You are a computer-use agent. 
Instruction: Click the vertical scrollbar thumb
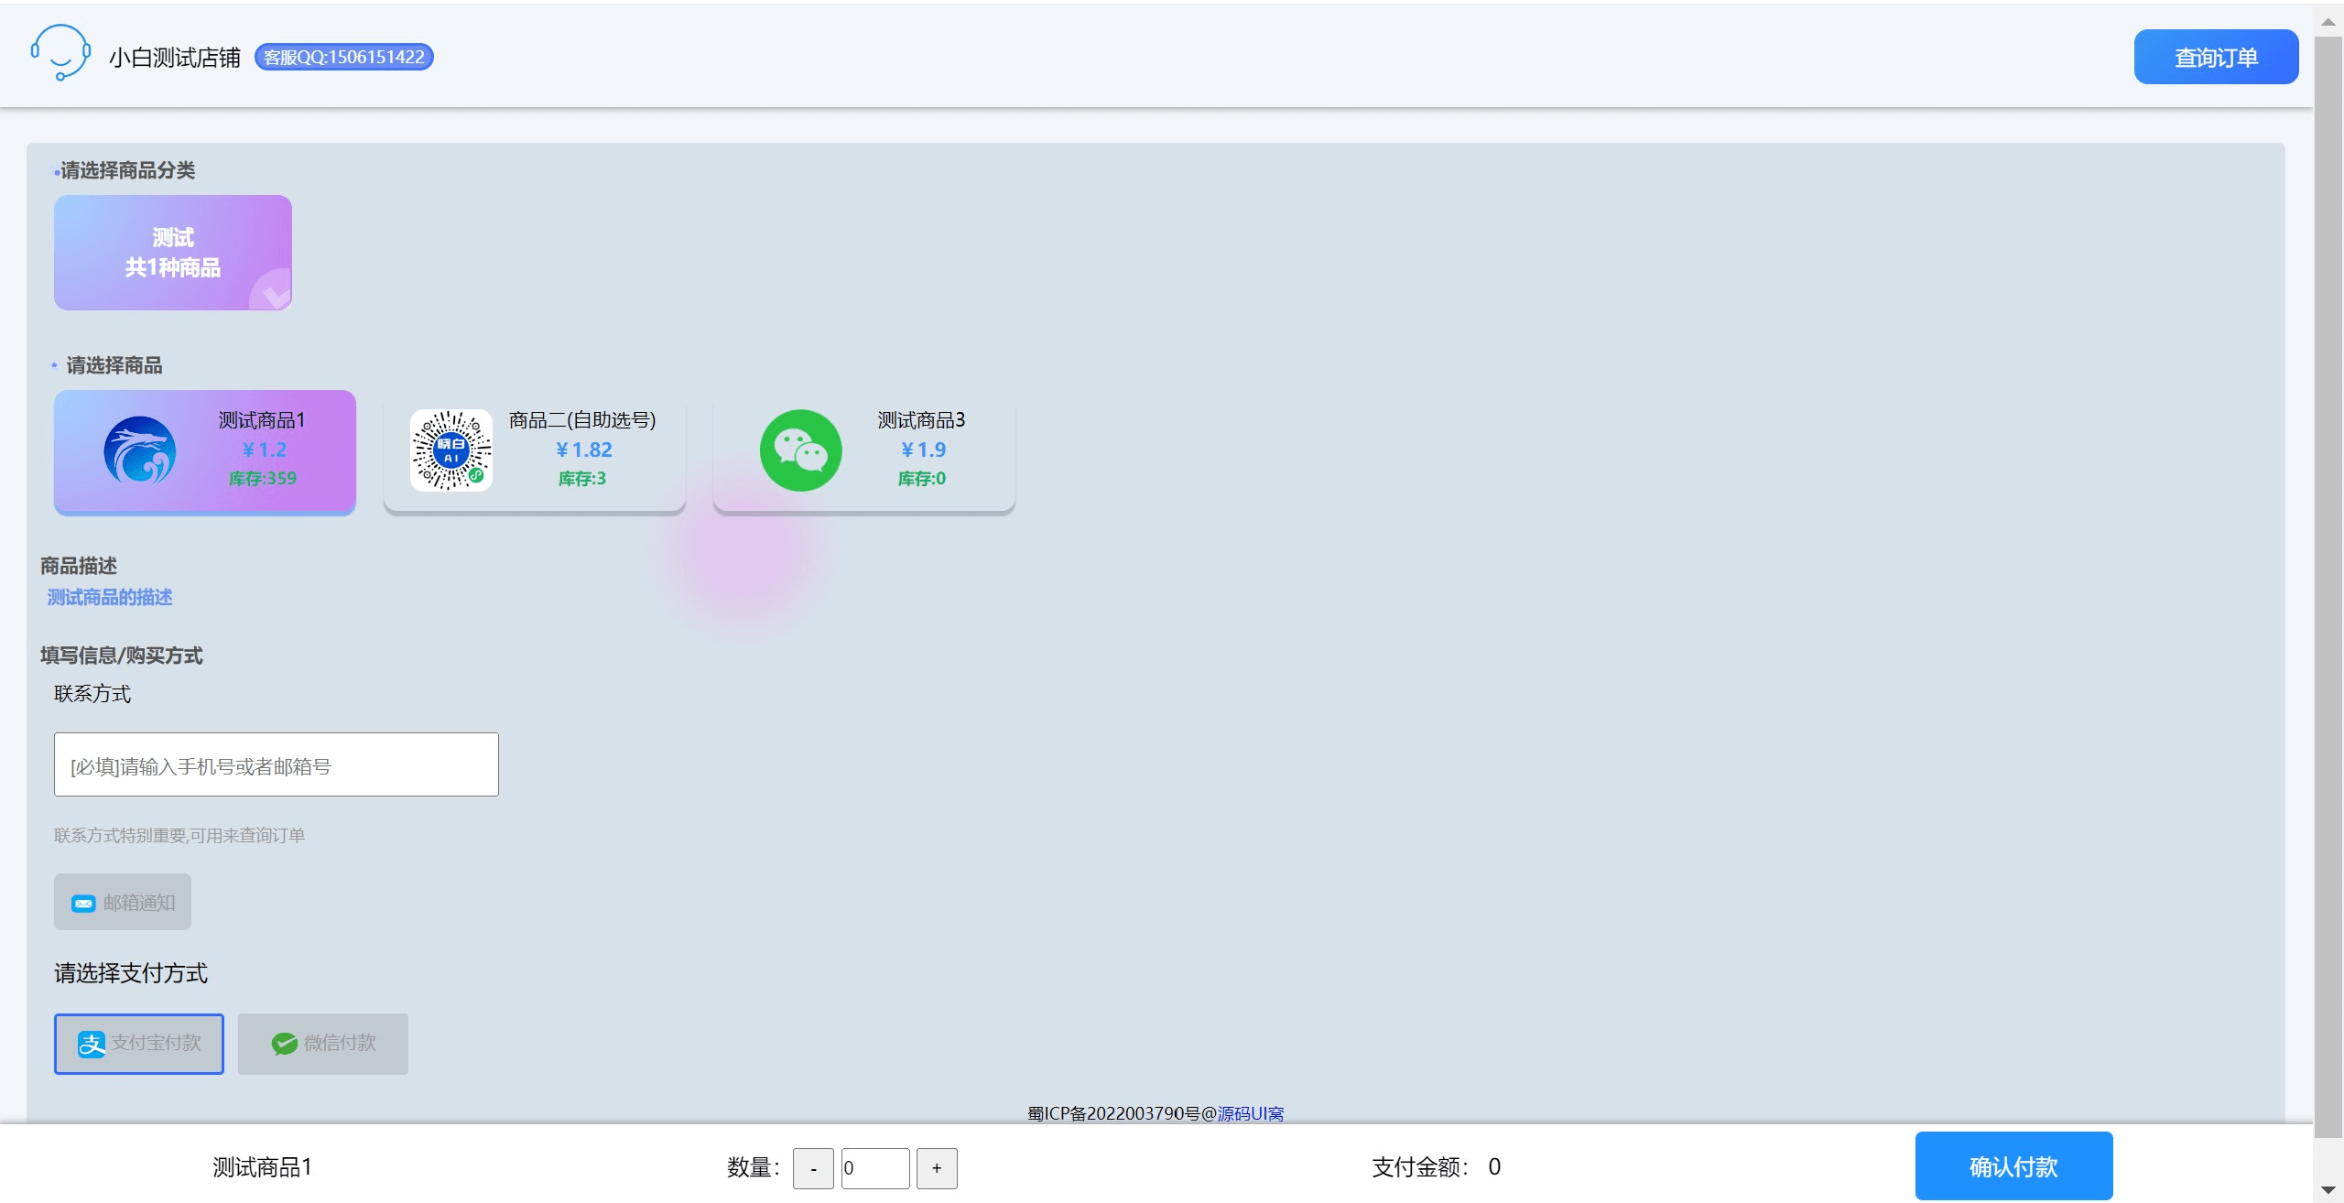pos(2328,586)
